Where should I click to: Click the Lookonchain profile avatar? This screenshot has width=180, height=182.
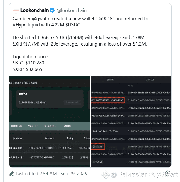click(x=16, y=10)
